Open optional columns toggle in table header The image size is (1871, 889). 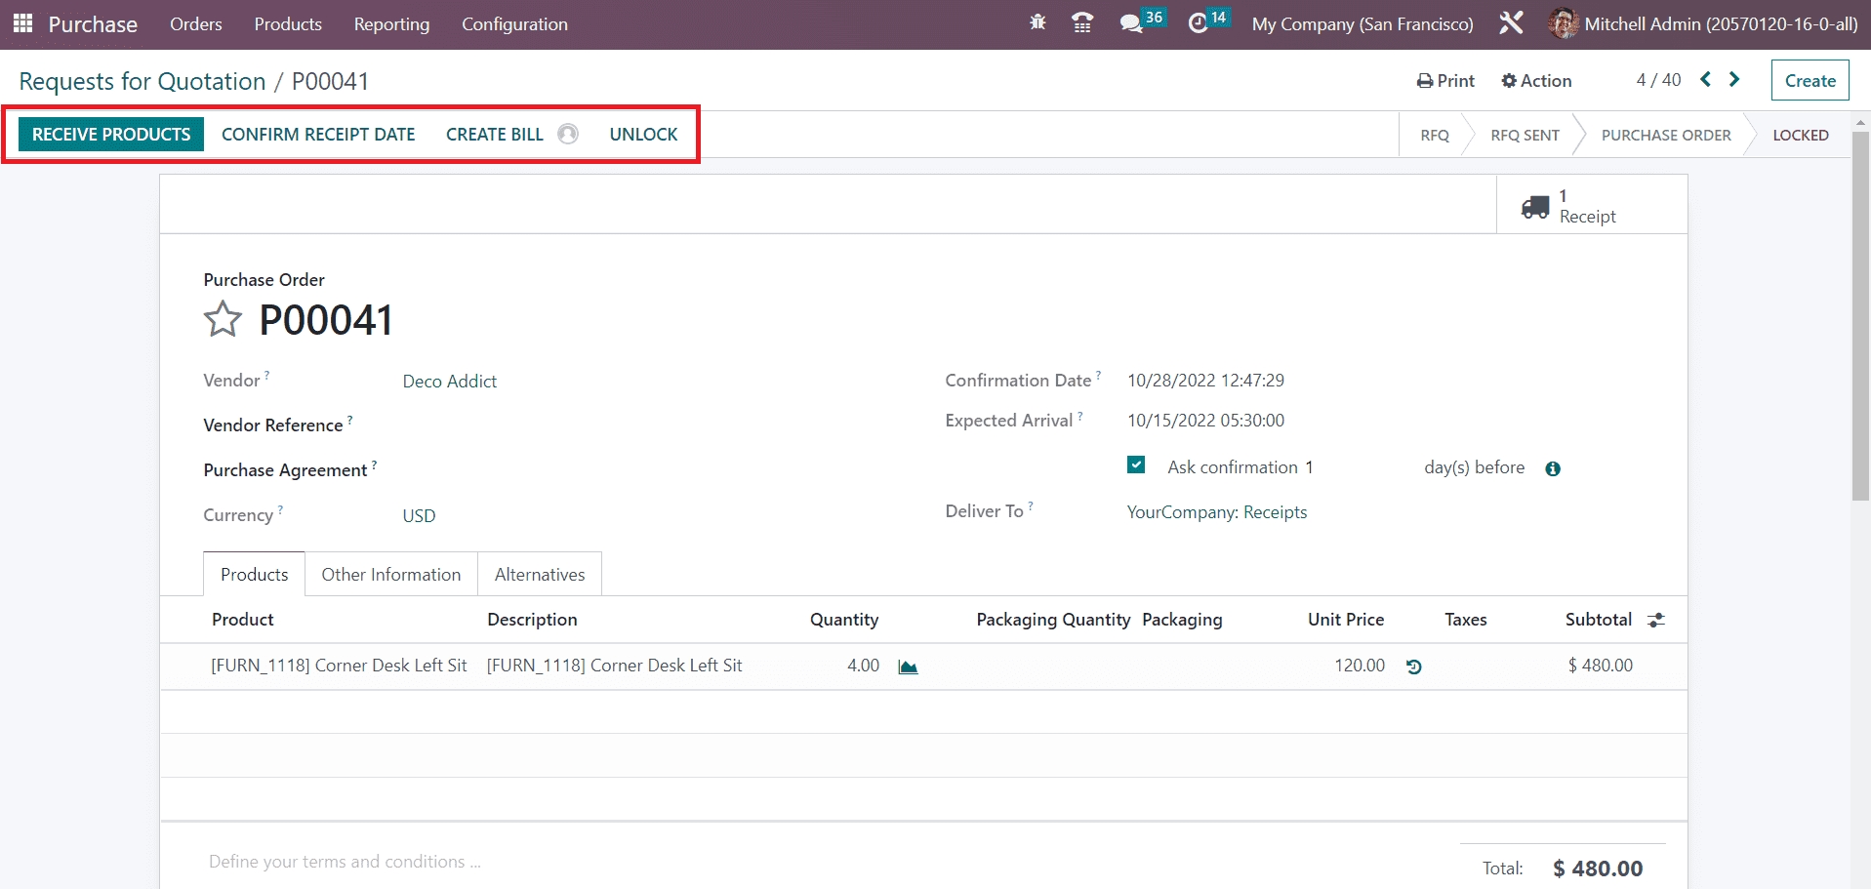1656,621
